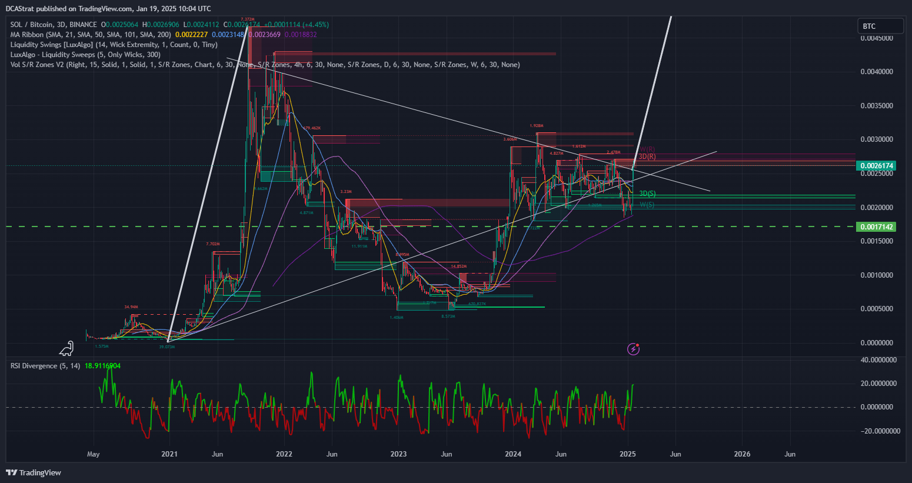Screen dimensions: 912x483
Task: Click the purple lightning bolt icon
Action: (x=633, y=349)
